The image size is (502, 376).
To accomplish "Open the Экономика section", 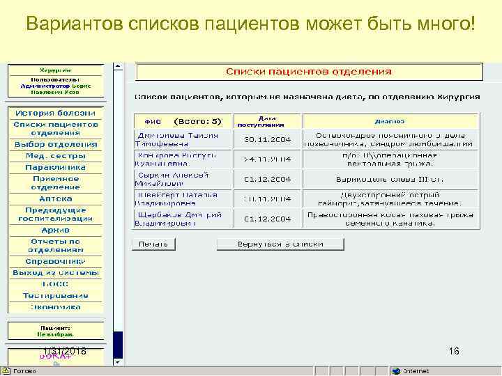I will point(55,307).
